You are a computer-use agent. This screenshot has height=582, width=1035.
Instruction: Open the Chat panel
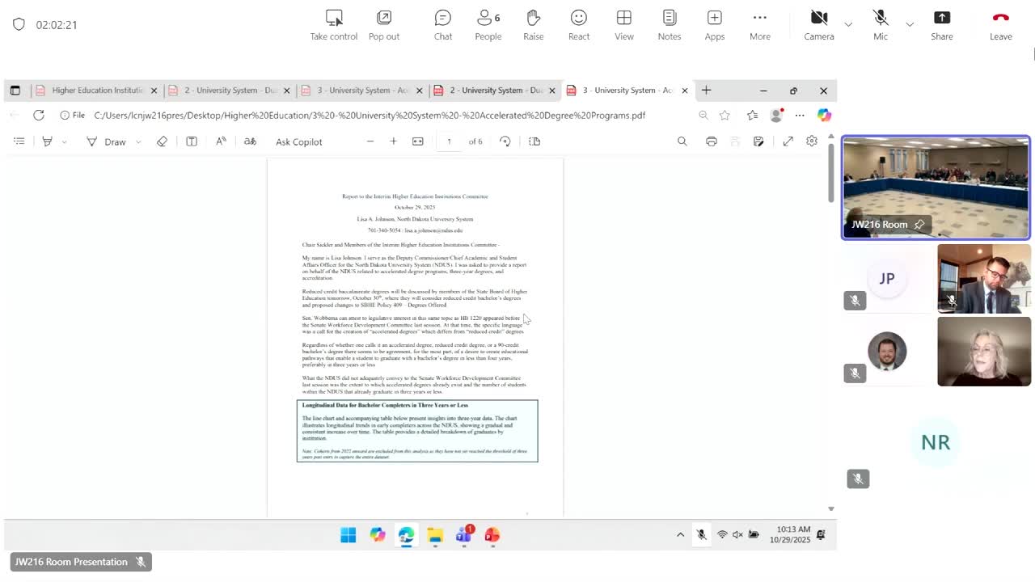(x=443, y=25)
